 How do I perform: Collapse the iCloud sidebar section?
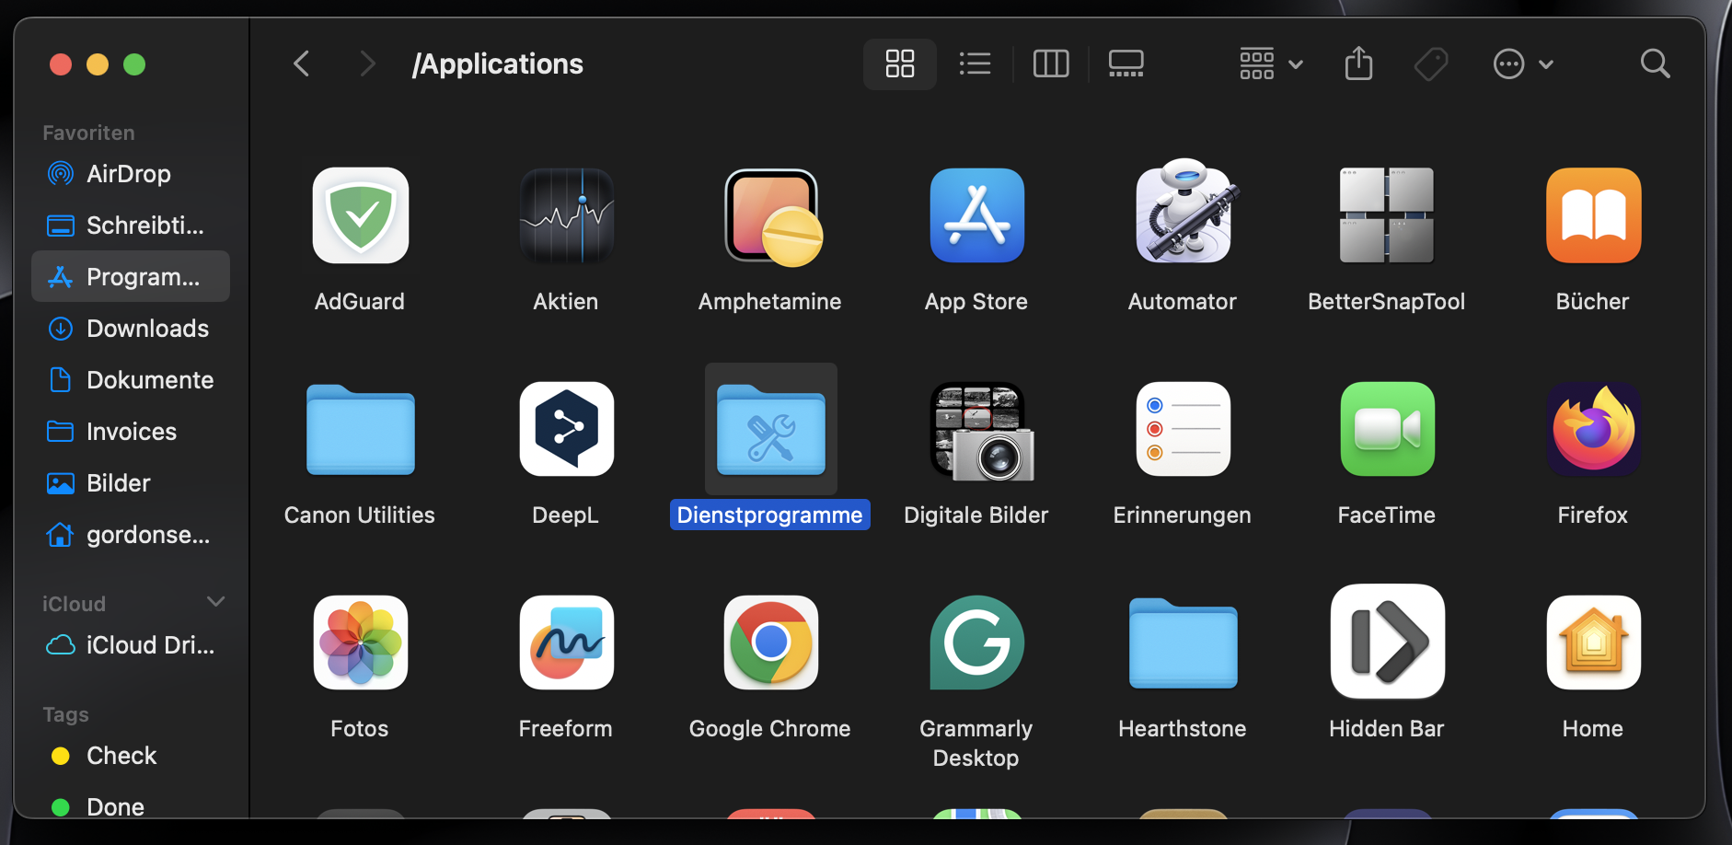pyautogui.click(x=215, y=601)
